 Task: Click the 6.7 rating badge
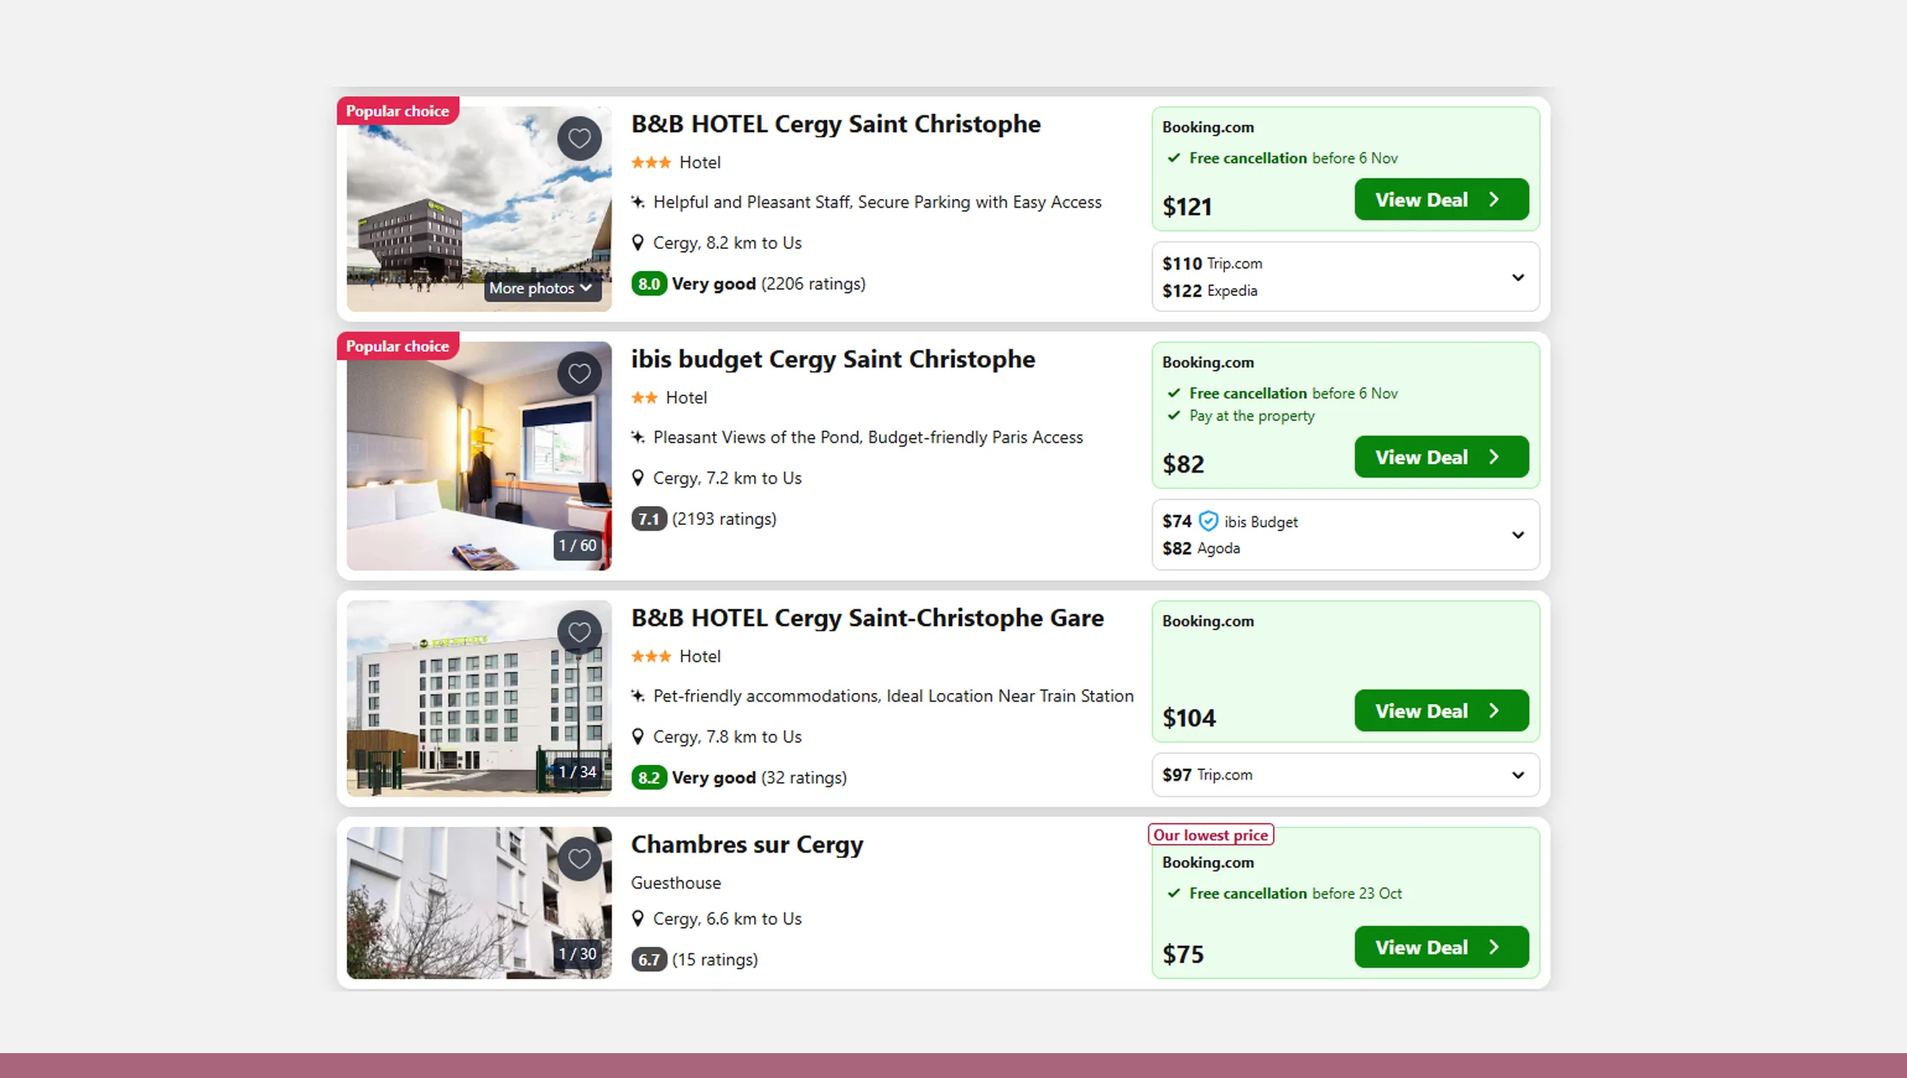649,959
